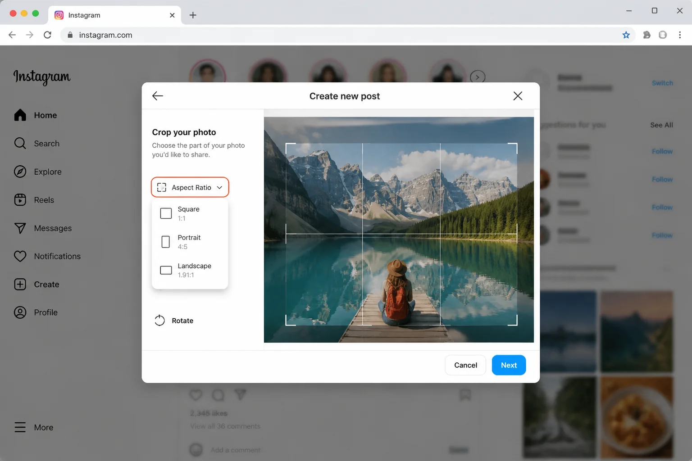Click the share icon under post

pos(241,395)
